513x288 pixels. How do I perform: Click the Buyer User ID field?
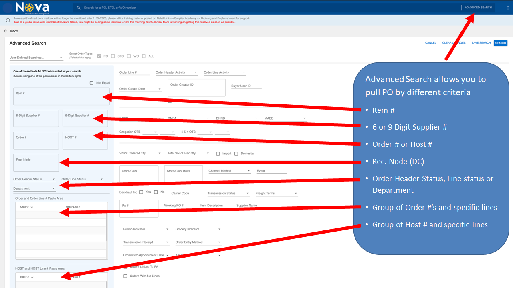pyautogui.click(x=246, y=86)
